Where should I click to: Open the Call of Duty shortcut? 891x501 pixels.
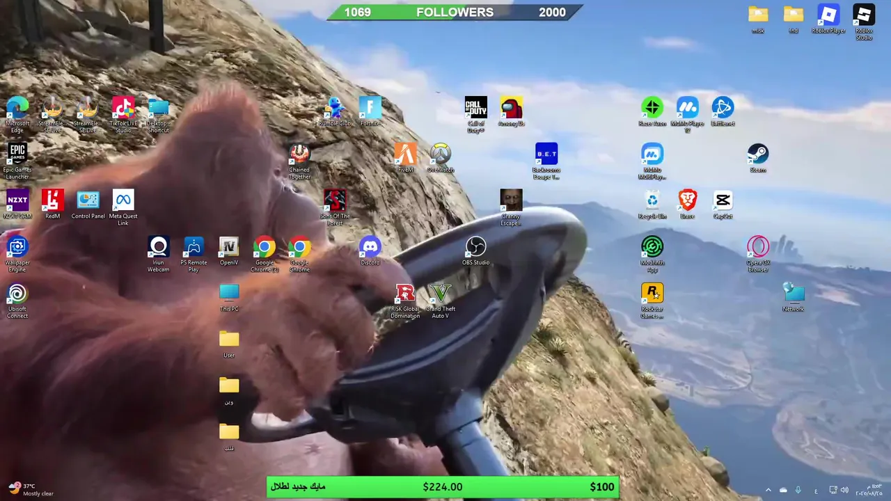coord(475,115)
